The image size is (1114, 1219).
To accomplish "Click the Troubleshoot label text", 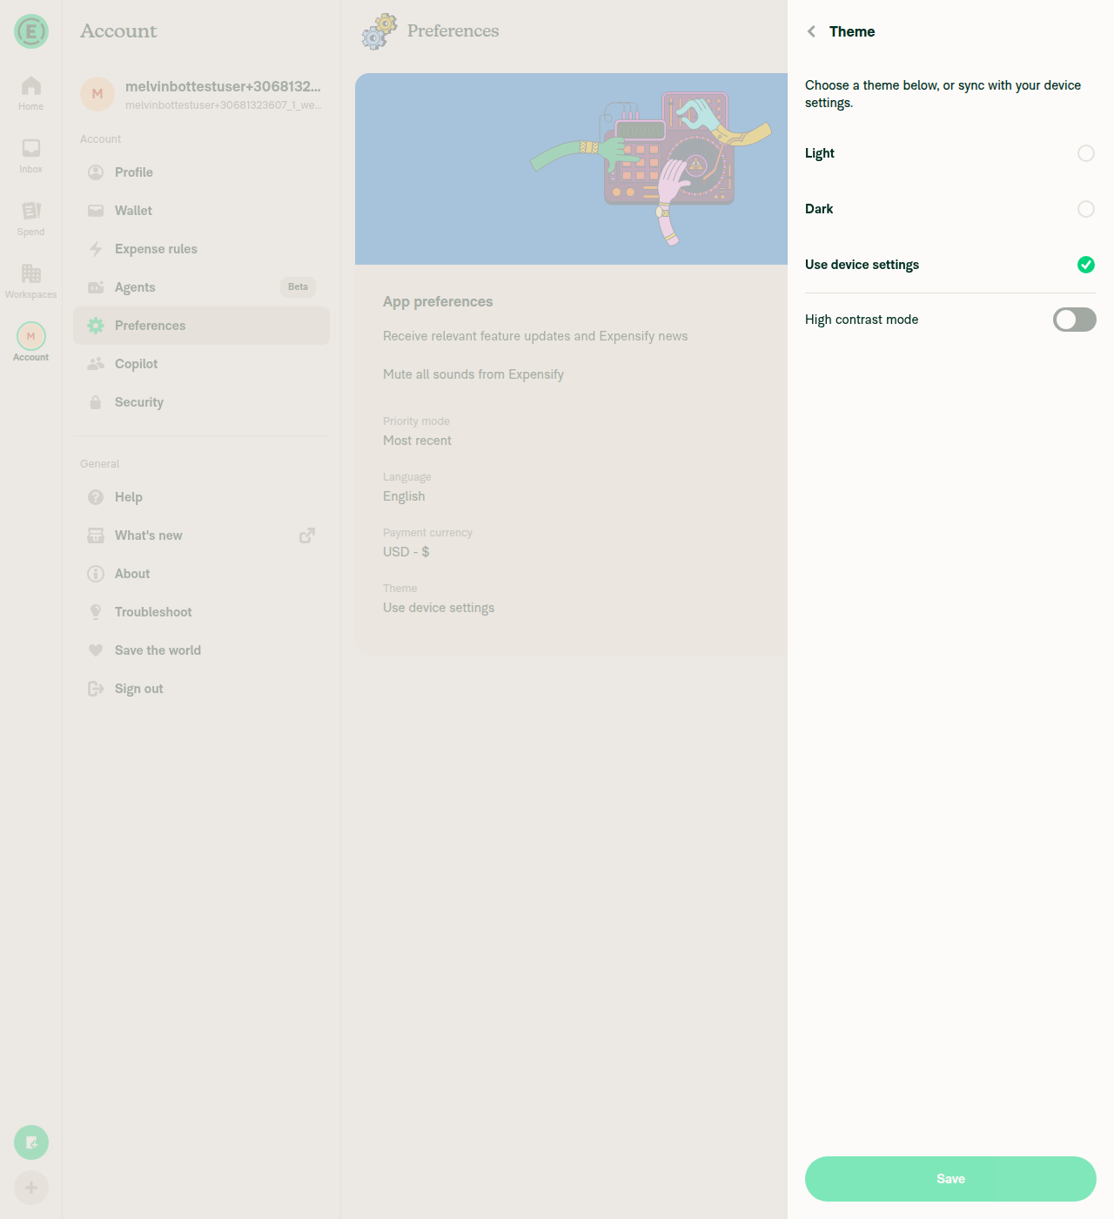I will tap(153, 612).
